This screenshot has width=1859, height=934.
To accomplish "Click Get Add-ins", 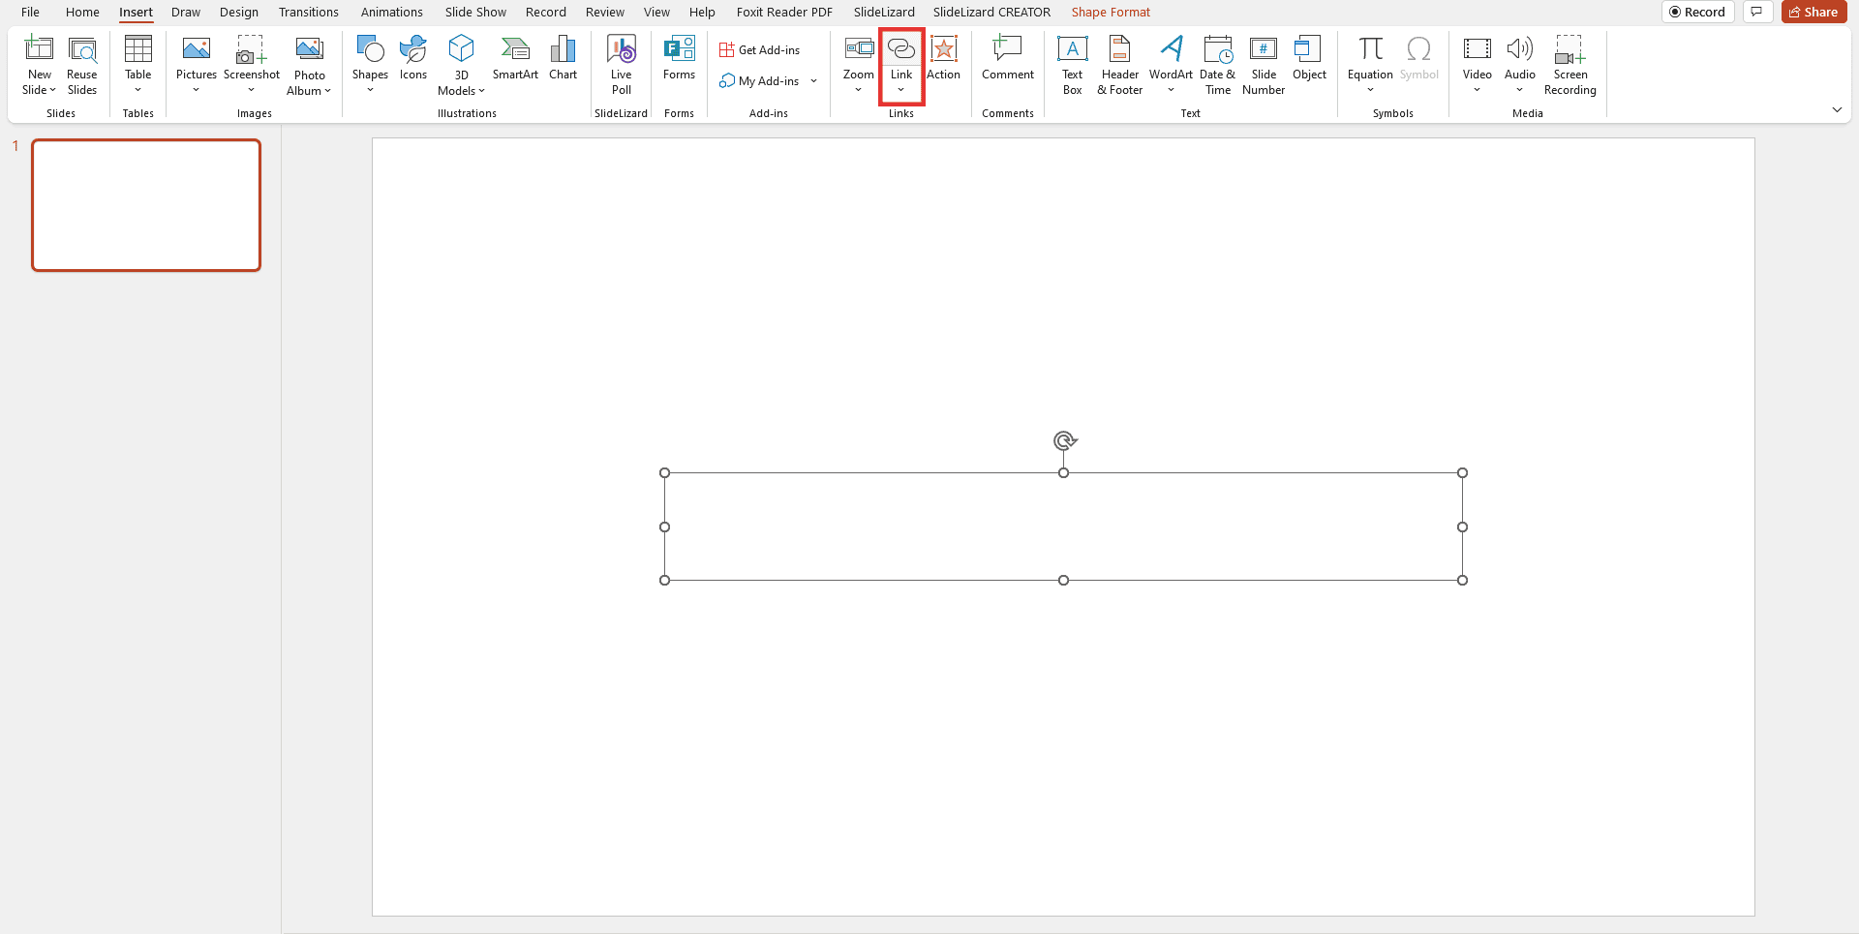I will 760,50.
